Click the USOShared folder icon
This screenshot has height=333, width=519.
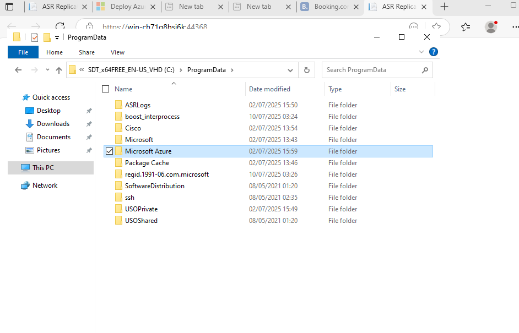click(x=118, y=221)
